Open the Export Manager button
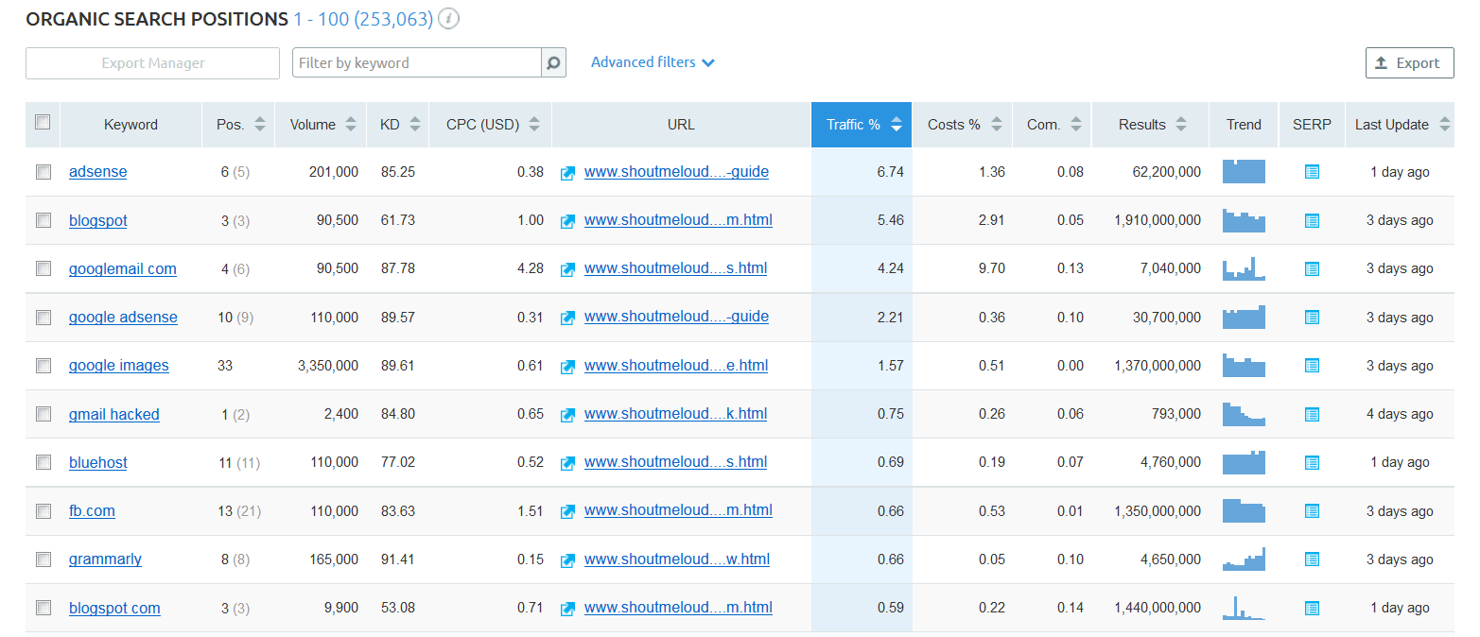 tap(153, 63)
